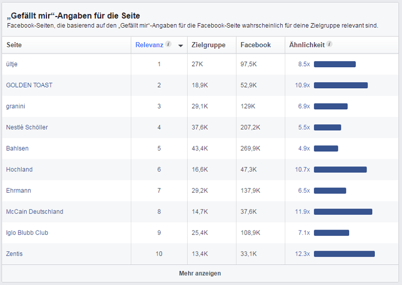402x285 pixels.
Task: Click the 207,2K Facebook value
Action: tap(250, 127)
